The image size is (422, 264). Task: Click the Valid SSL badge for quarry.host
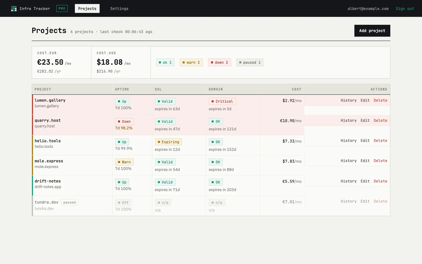coord(165,121)
